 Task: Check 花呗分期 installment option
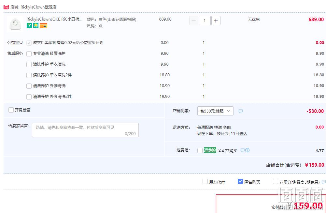click(x=275, y=182)
